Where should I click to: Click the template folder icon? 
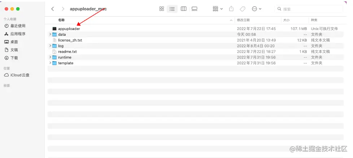coord(54,63)
